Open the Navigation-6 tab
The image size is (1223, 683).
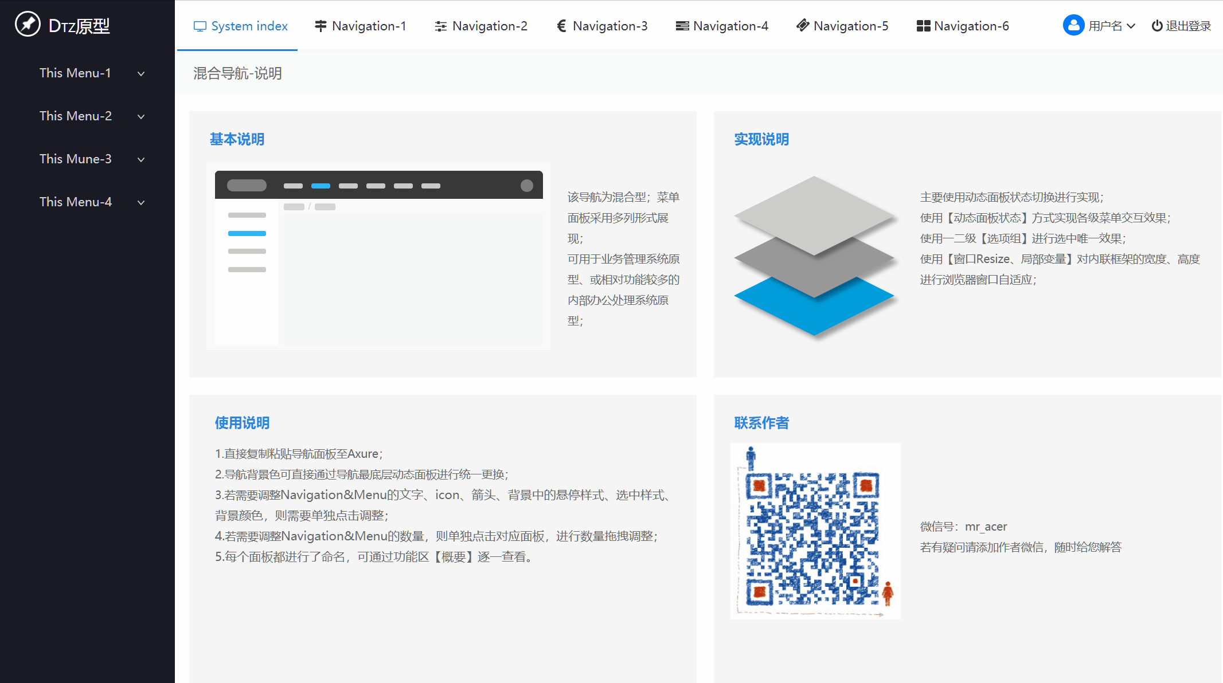point(963,26)
